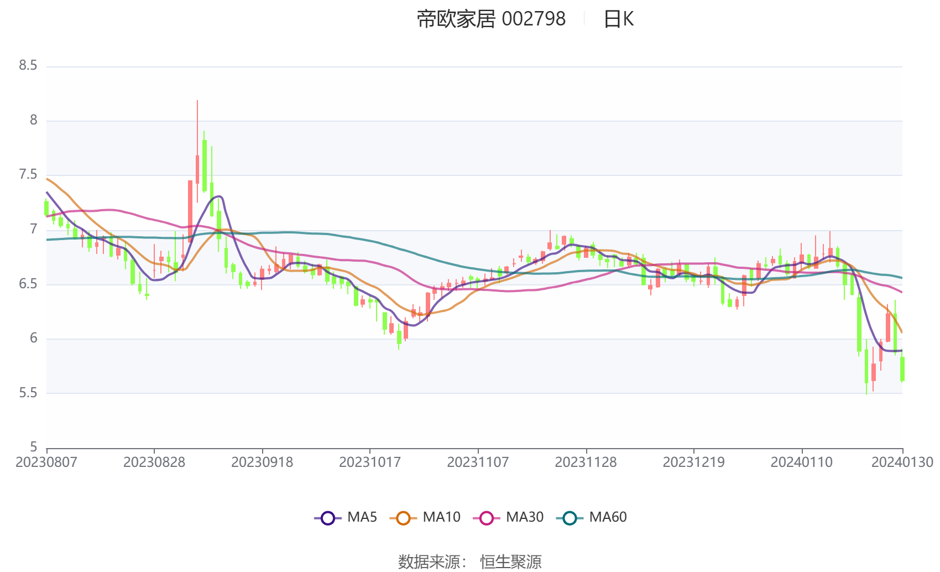Toggle the MA10 legend line
This screenshot has height=572, width=940.
[425, 518]
